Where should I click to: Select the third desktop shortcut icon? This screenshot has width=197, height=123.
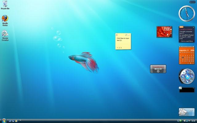coord(5,35)
